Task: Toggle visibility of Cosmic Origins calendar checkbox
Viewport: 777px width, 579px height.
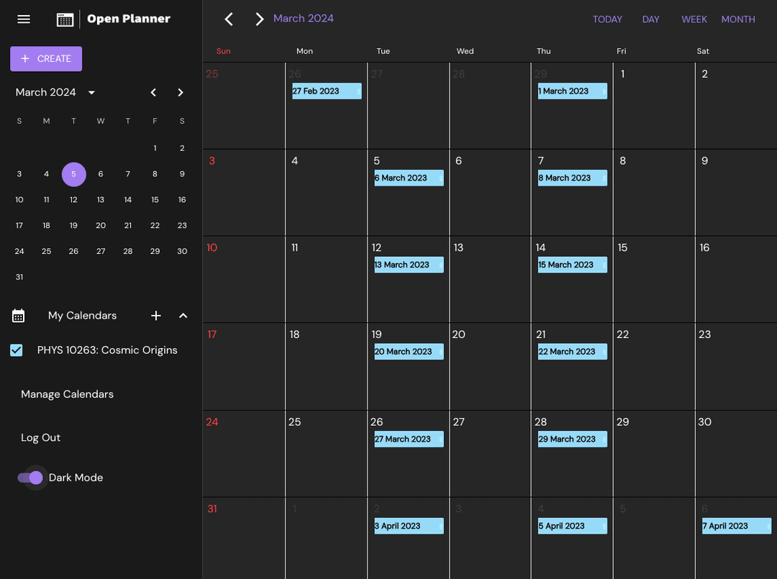Action: tap(17, 350)
